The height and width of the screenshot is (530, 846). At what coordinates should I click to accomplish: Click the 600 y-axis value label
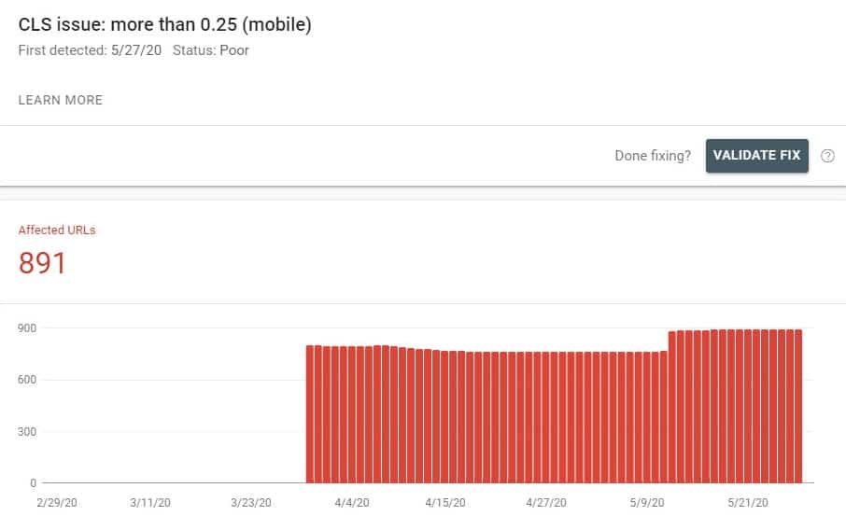click(27, 380)
